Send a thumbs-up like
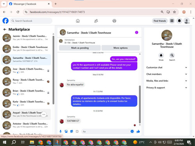Viewport: 195px width, 146px height. pyautogui.click(x=138, y=132)
